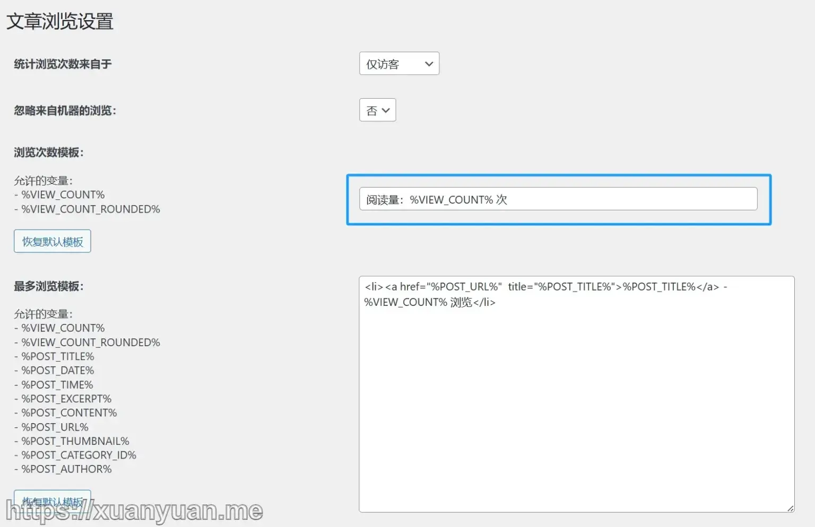
Task: Click the textarea resize handle corner
Action: point(790,508)
